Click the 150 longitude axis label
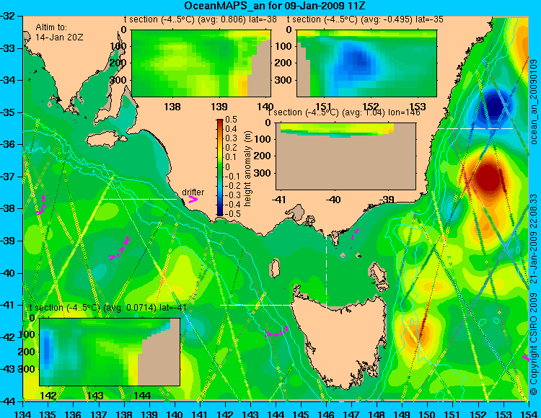 click(x=428, y=414)
